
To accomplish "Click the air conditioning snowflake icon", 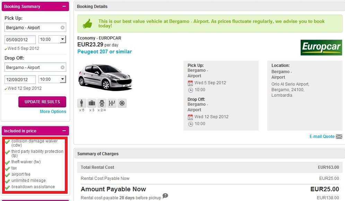I will point(122,103).
